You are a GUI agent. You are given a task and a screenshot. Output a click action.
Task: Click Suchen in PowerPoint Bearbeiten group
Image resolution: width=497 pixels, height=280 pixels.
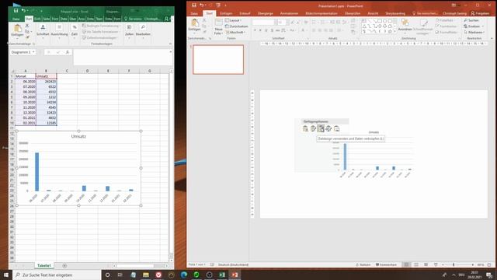click(x=471, y=20)
